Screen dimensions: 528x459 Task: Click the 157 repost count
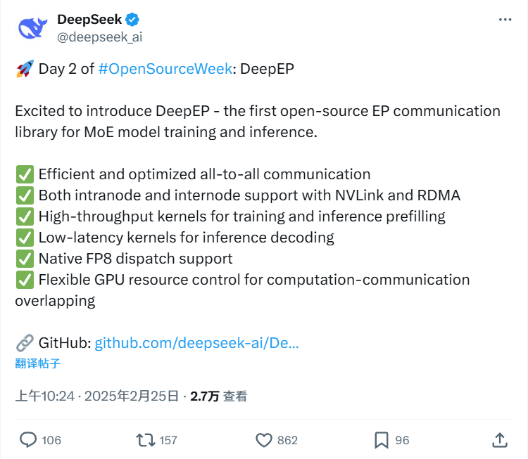coord(168,441)
